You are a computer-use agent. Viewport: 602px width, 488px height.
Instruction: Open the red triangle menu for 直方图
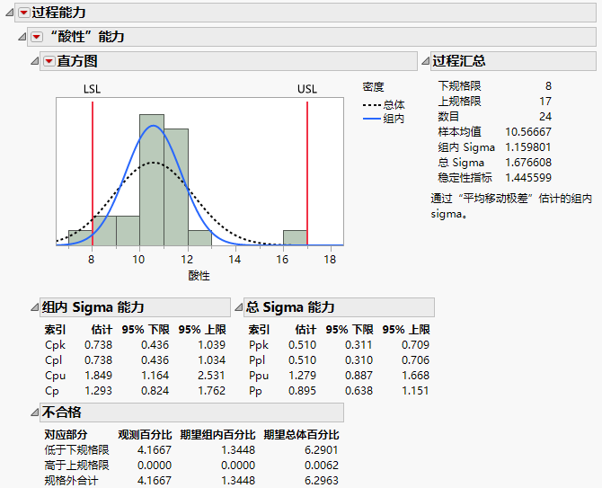(x=49, y=61)
